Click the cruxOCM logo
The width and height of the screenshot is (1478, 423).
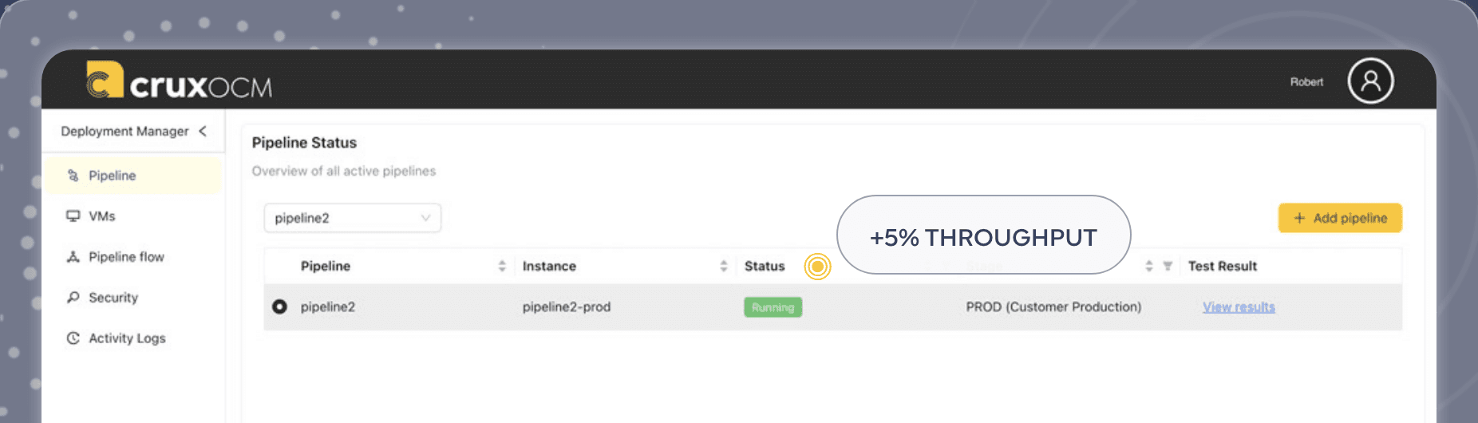(x=179, y=81)
